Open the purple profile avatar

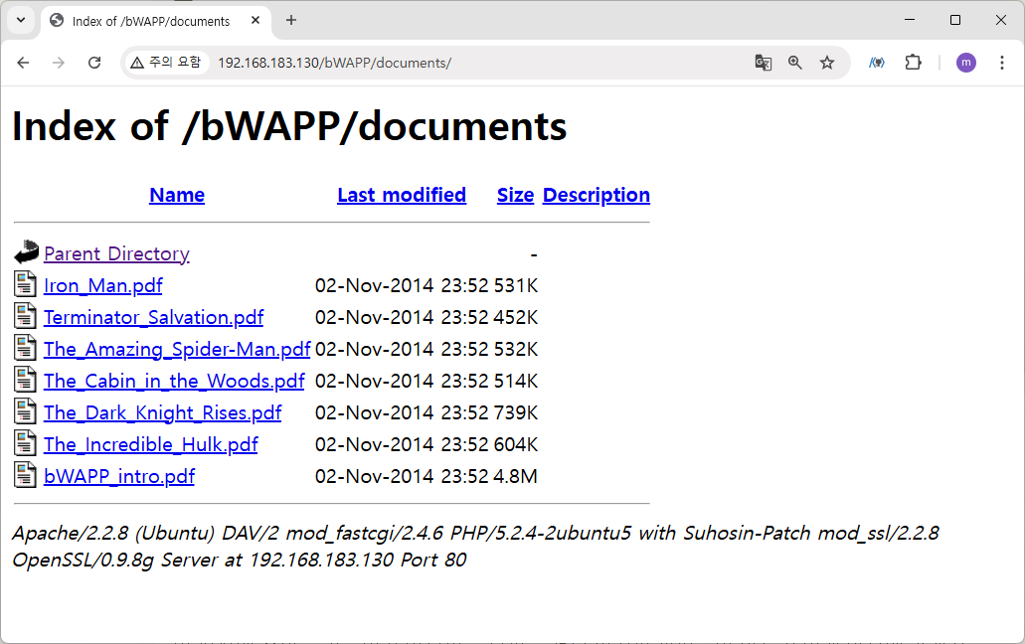pyautogui.click(x=966, y=63)
